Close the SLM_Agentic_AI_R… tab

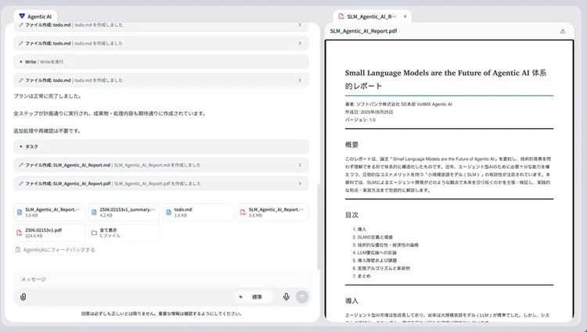click(x=405, y=16)
